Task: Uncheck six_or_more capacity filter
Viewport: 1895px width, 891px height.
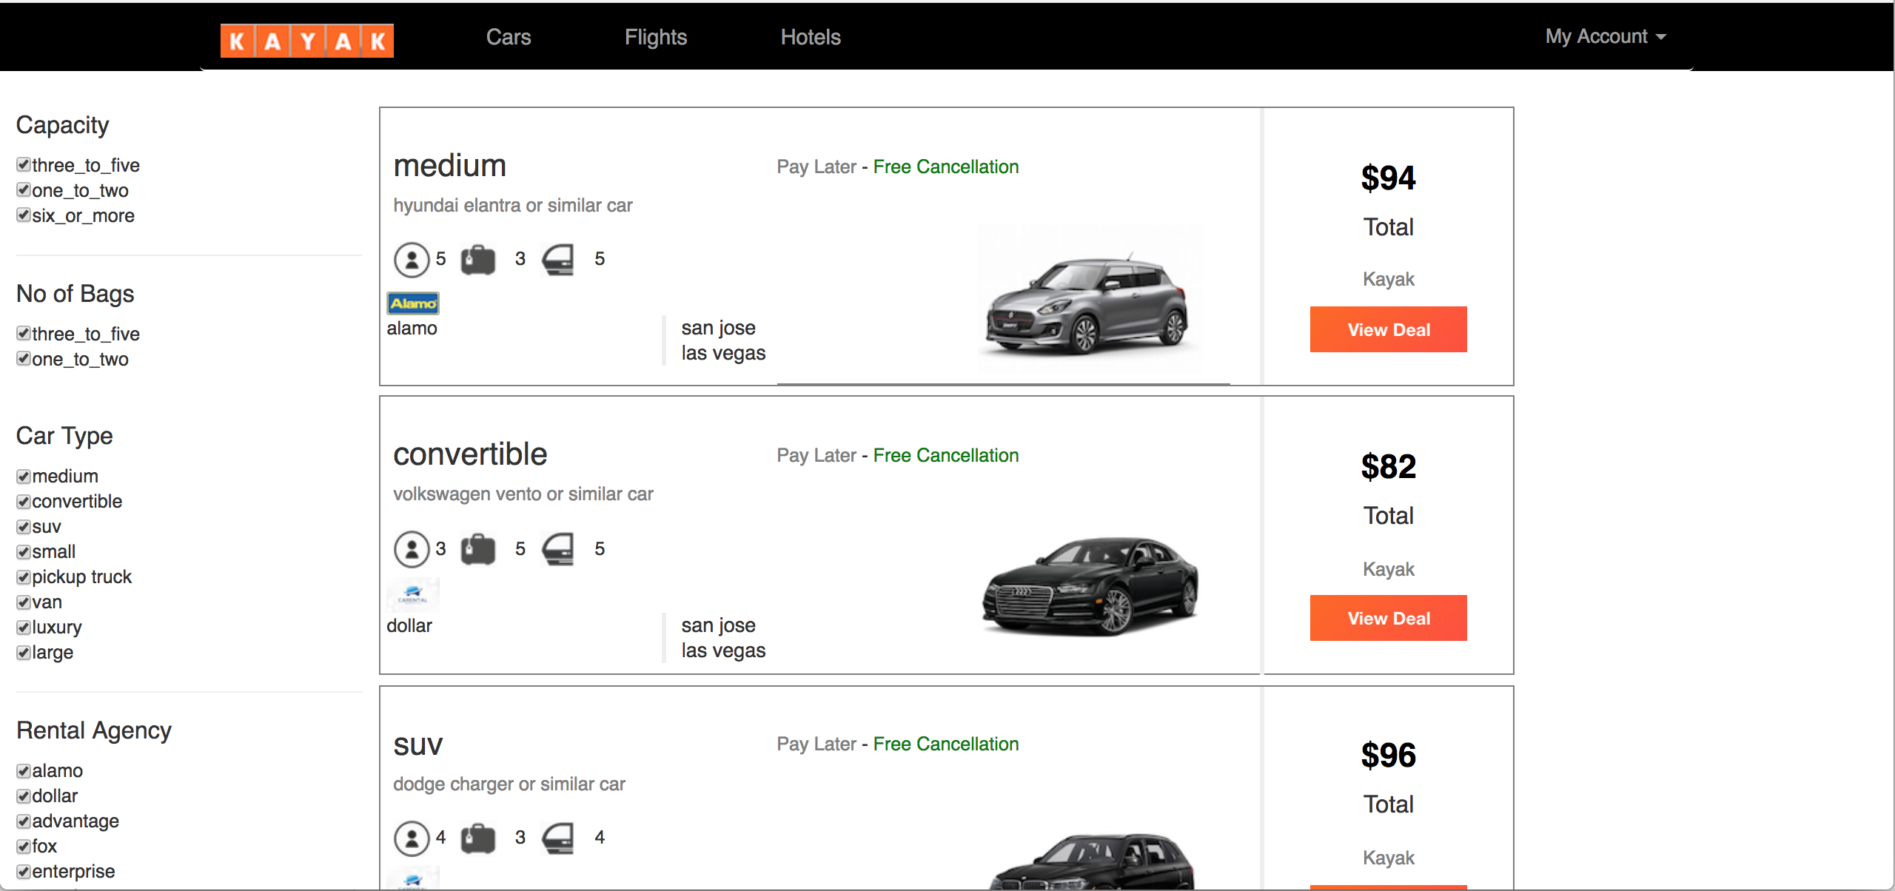Action: coord(24,215)
